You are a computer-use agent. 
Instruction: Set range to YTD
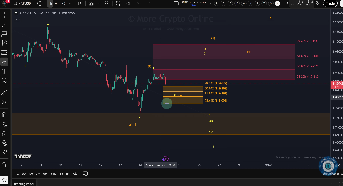click(53, 174)
